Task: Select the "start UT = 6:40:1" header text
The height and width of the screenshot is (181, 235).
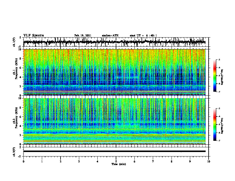Action: [143, 35]
